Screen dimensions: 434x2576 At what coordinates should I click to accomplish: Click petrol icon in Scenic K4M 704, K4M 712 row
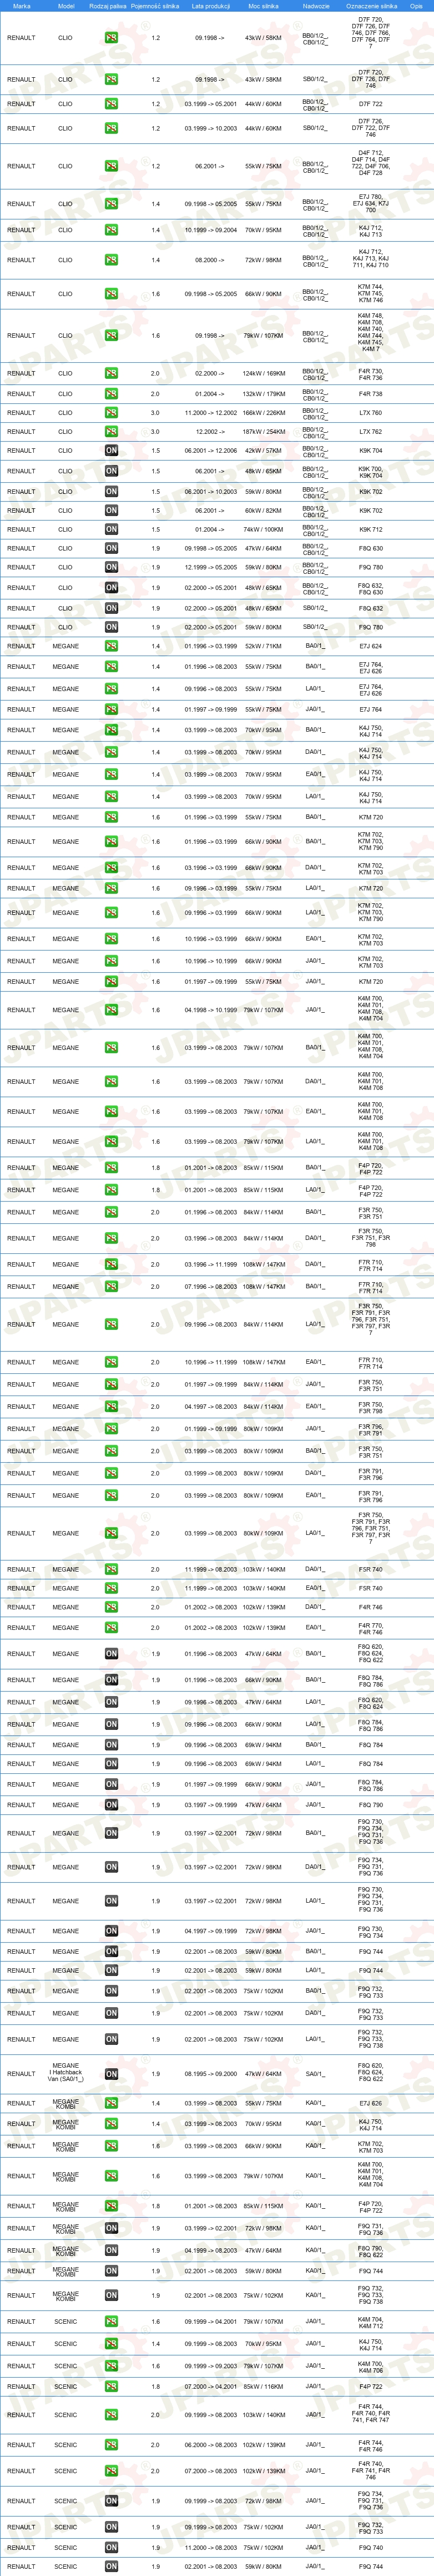[x=111, y=2321]
